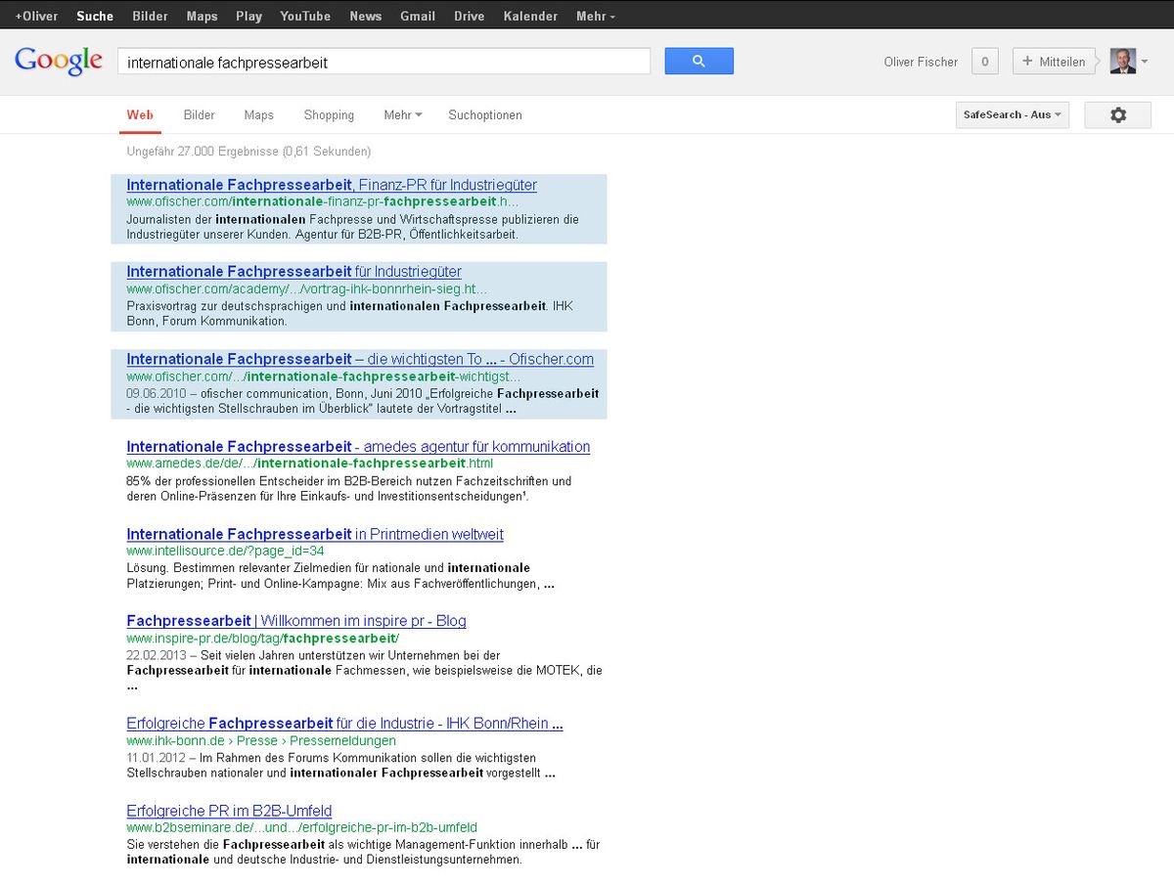This screenshot has height=885, width=1174.
Task: Click the 'Ungefähr 27.000 Ergebnisse' result count
Action: click(x=248, y=152)
